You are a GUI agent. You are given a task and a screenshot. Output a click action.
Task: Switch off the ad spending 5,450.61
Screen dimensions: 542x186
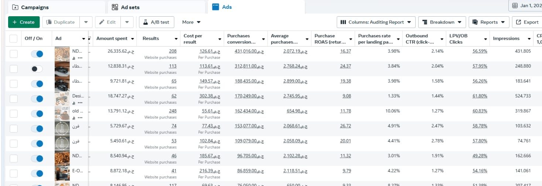click(37, 144)
